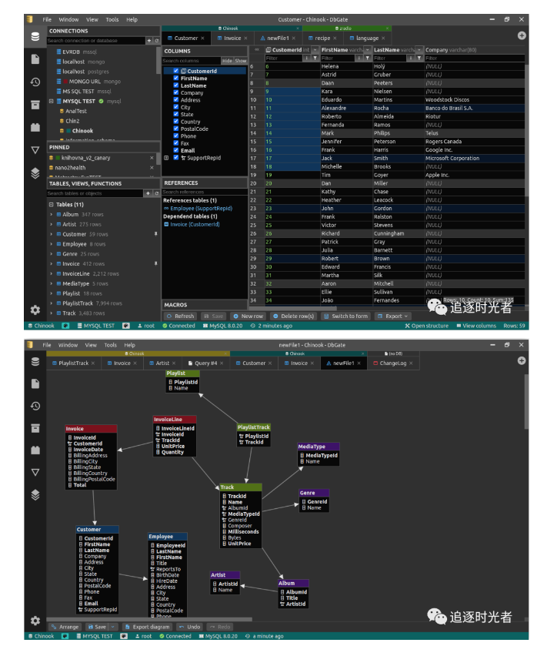Click Arrange button in diagram toolbar
Image resolution: width=537 pixels, height=646 pixels.
click(65, 627)
